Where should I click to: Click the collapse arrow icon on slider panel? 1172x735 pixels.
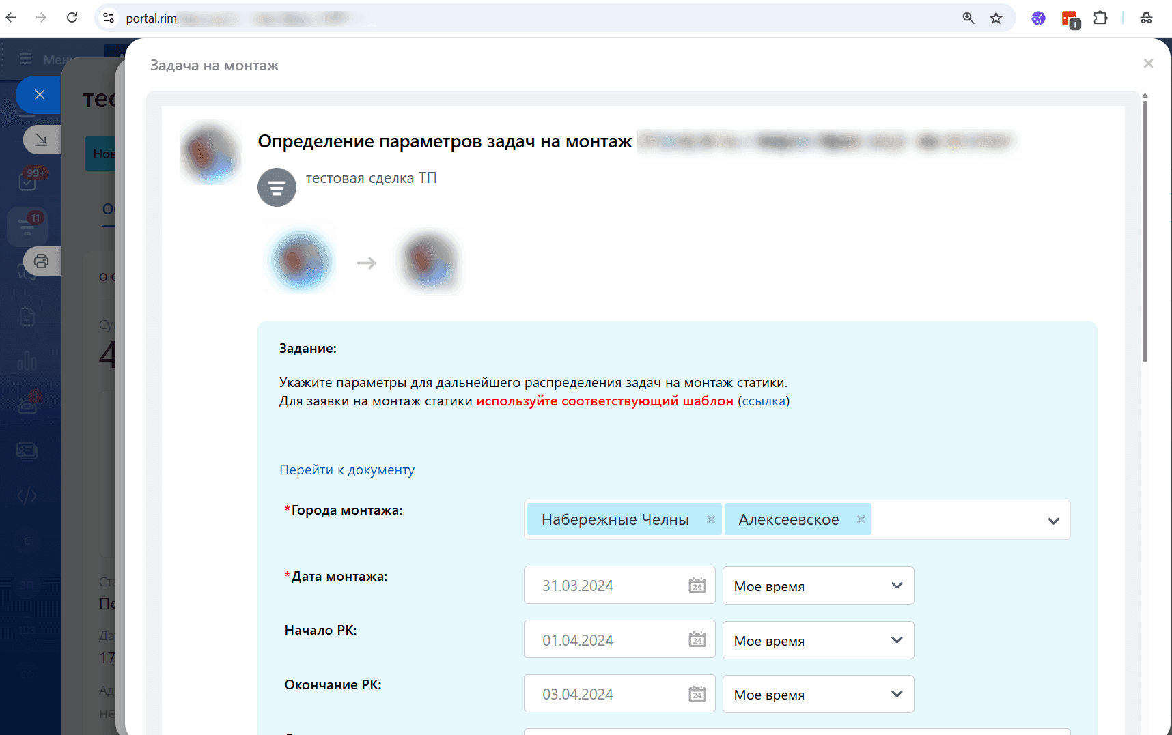tap(42, 140)
